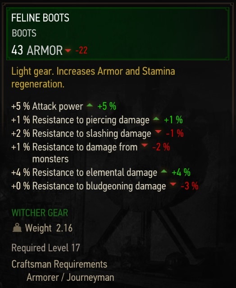Click the green +5 % comparison value
236x288 pixels.
(107, 106)
